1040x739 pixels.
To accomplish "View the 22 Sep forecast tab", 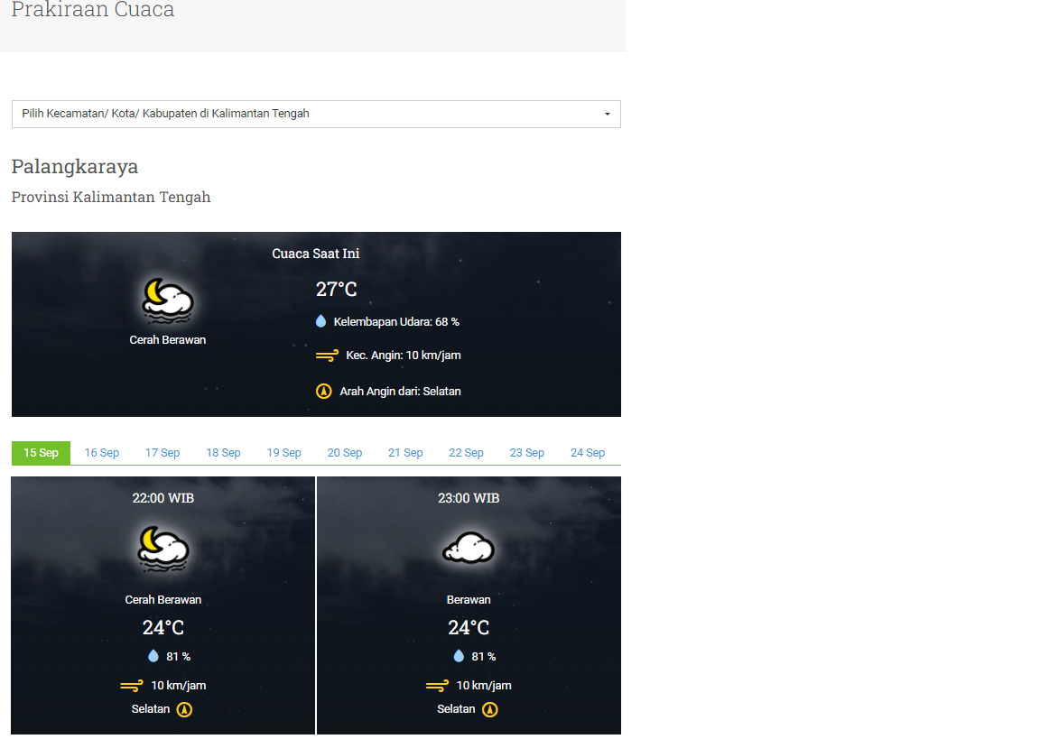I will [x=466, y=453].
